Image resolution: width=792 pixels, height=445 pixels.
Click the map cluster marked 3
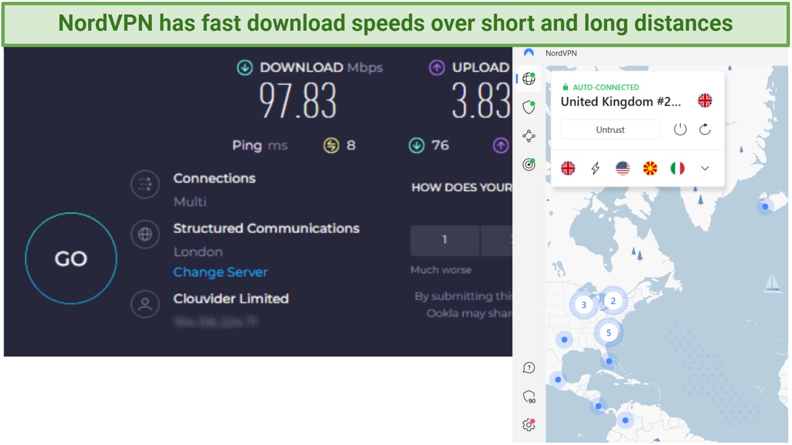click(x=584, y=305)
